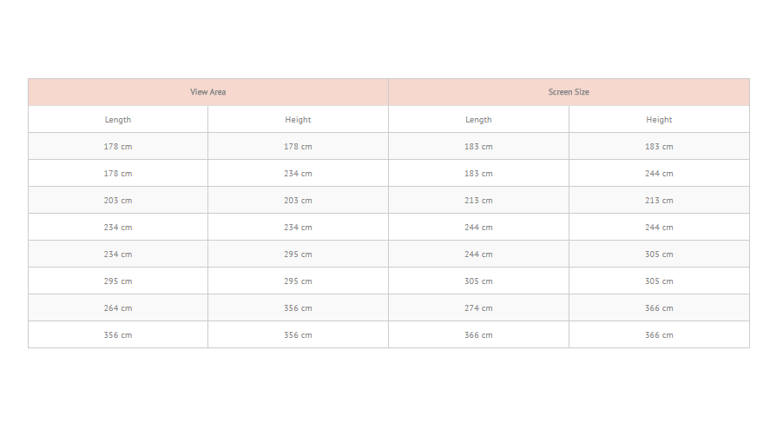Select Height subheader under Screen Size
This screenshot has height=443, width=783.
coord(659,119)
